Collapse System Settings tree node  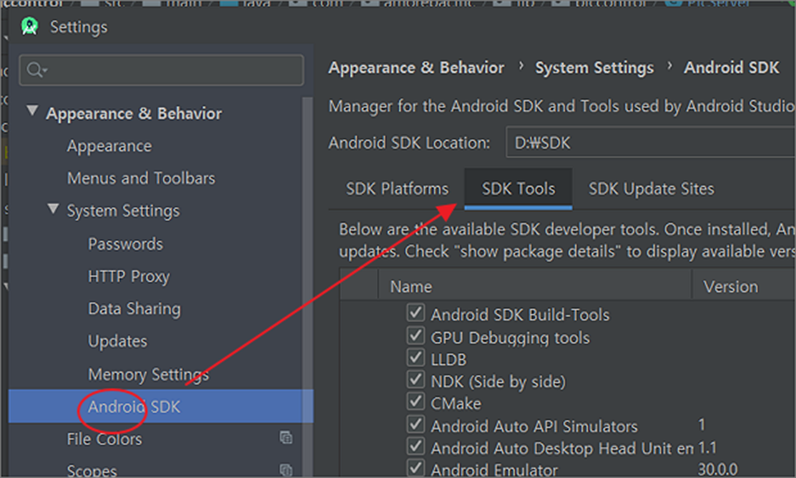tap(53, 208)
